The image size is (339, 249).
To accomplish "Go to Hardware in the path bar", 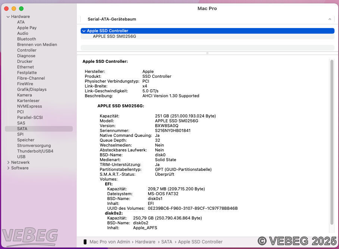I will pyautogui.click(x=145, y=242).
